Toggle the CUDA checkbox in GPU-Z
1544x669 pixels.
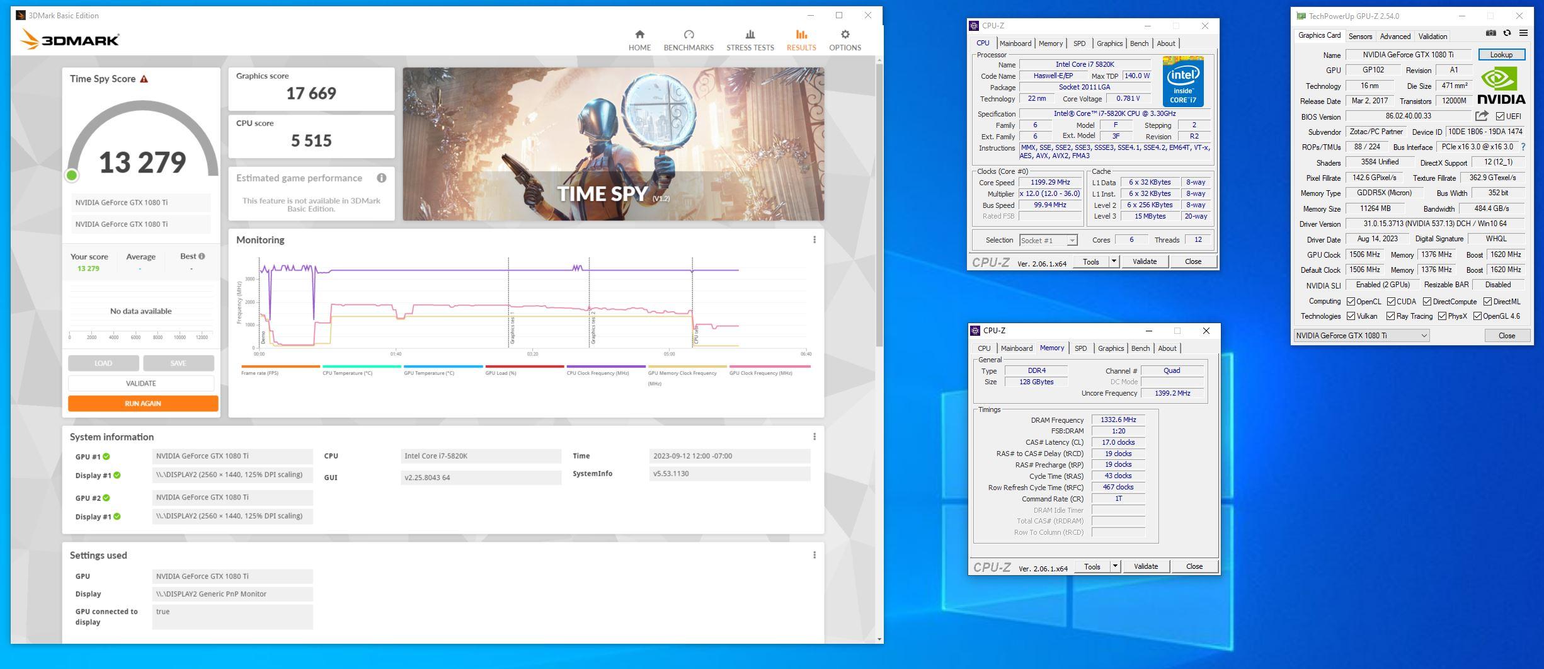click(x=1391, y=302)
